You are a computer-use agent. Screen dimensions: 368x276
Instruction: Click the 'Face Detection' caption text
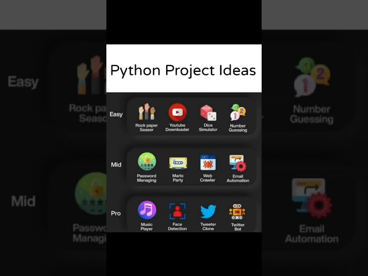coord(178,227)
